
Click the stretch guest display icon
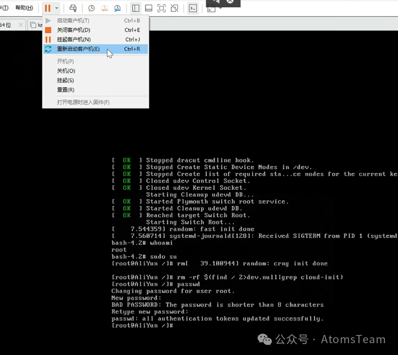point(211,9)
